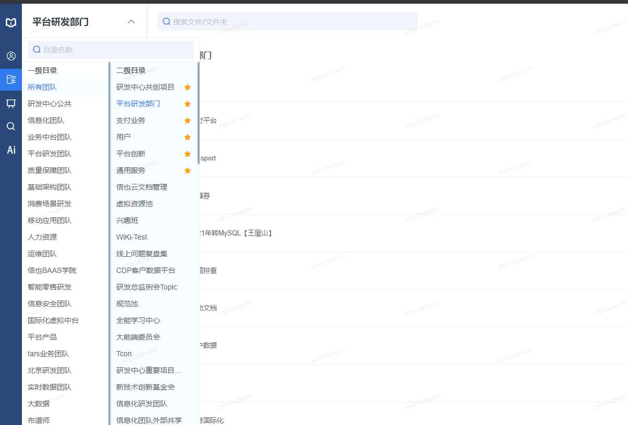Toggle star for 平台研发部门

(188, 104)
